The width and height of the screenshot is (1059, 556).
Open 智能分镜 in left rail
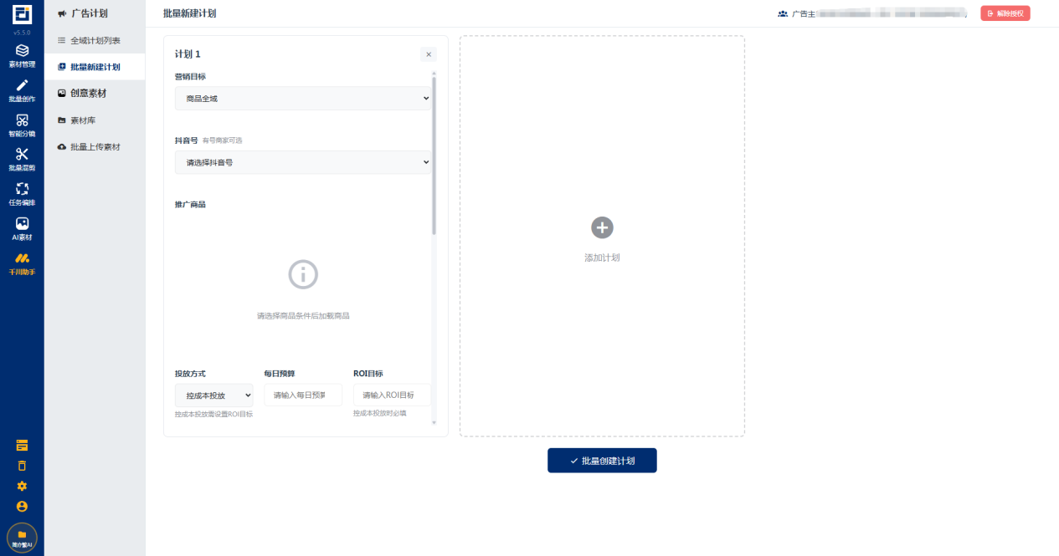(22, 125)
